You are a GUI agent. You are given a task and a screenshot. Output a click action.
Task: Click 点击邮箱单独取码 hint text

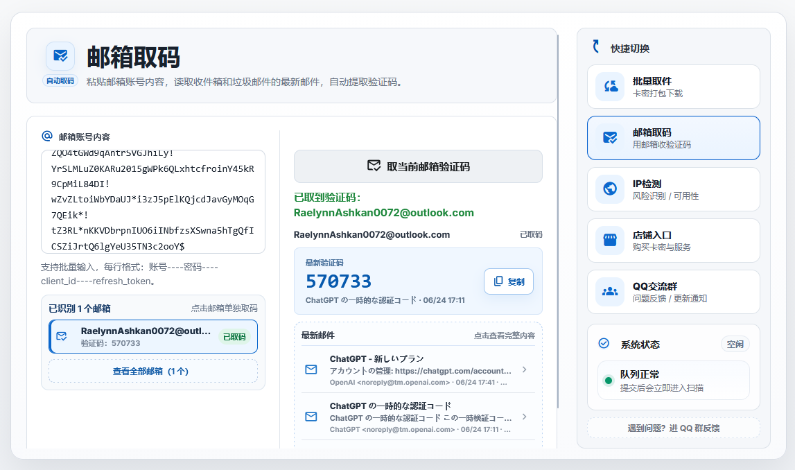tap(224, 308)
